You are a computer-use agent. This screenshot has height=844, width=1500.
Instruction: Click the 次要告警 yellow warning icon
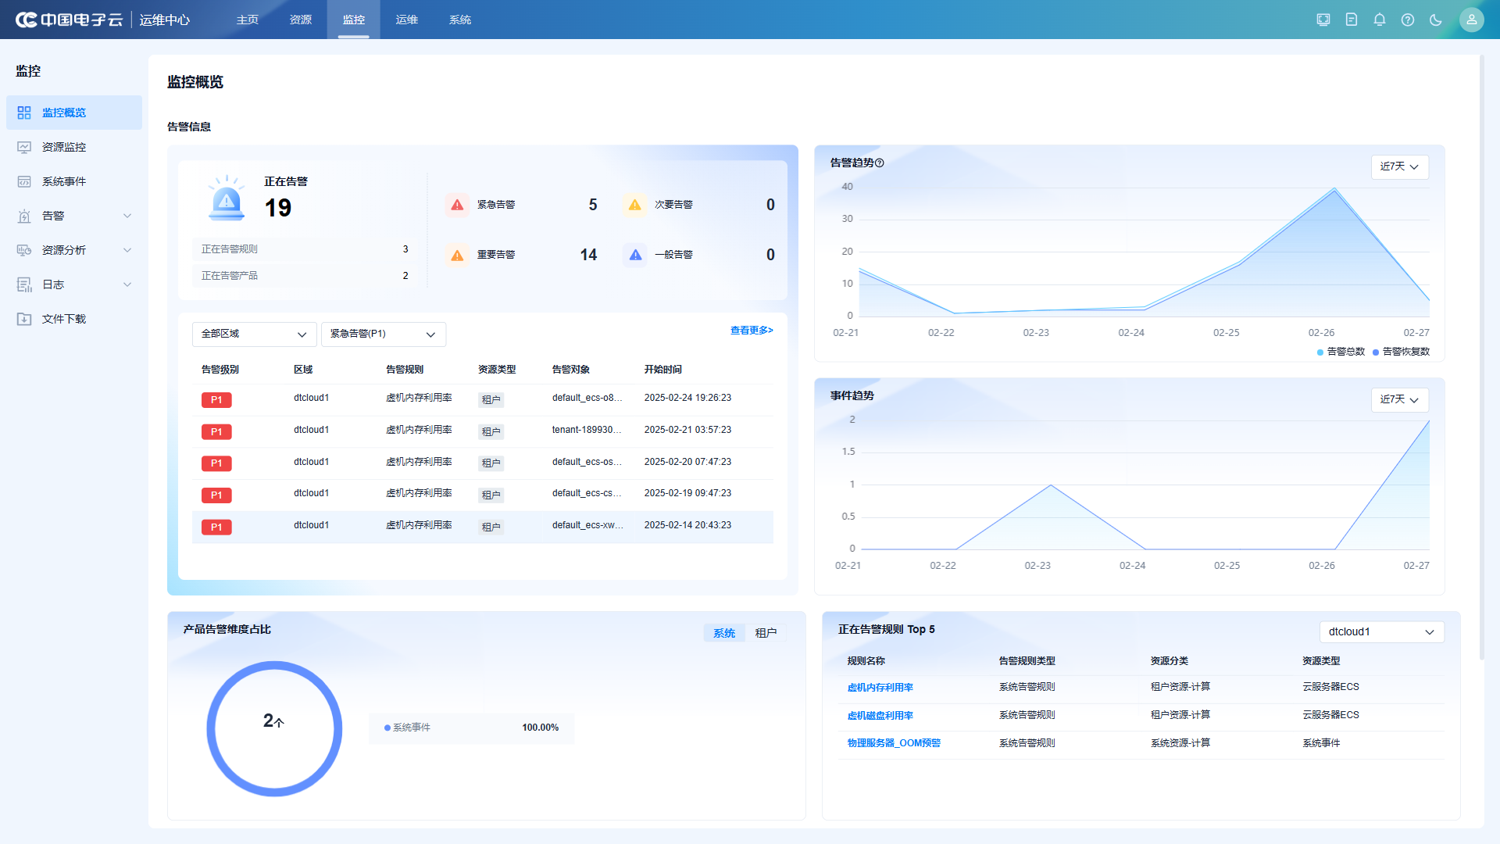[x=635, y=205]
